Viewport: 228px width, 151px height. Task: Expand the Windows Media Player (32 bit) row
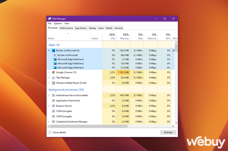[x=49, y=83]
